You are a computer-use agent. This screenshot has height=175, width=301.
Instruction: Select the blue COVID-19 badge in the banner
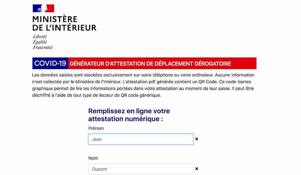[x=50, y=63]
